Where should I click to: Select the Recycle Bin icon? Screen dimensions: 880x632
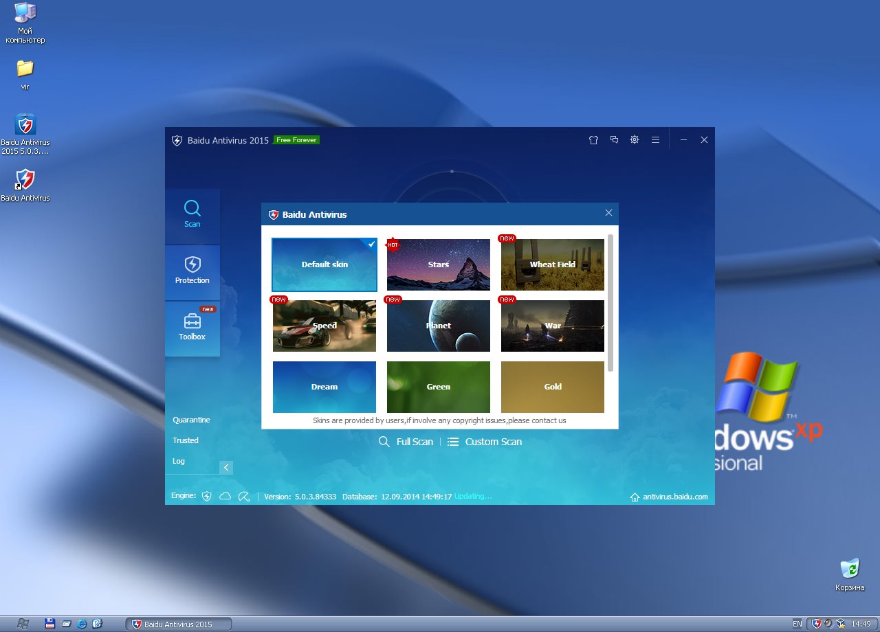[x=850, y=575]
